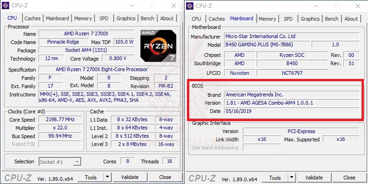
Task: Click Level 2 value 8 x 512 KBytes
Action: [132, 136]
